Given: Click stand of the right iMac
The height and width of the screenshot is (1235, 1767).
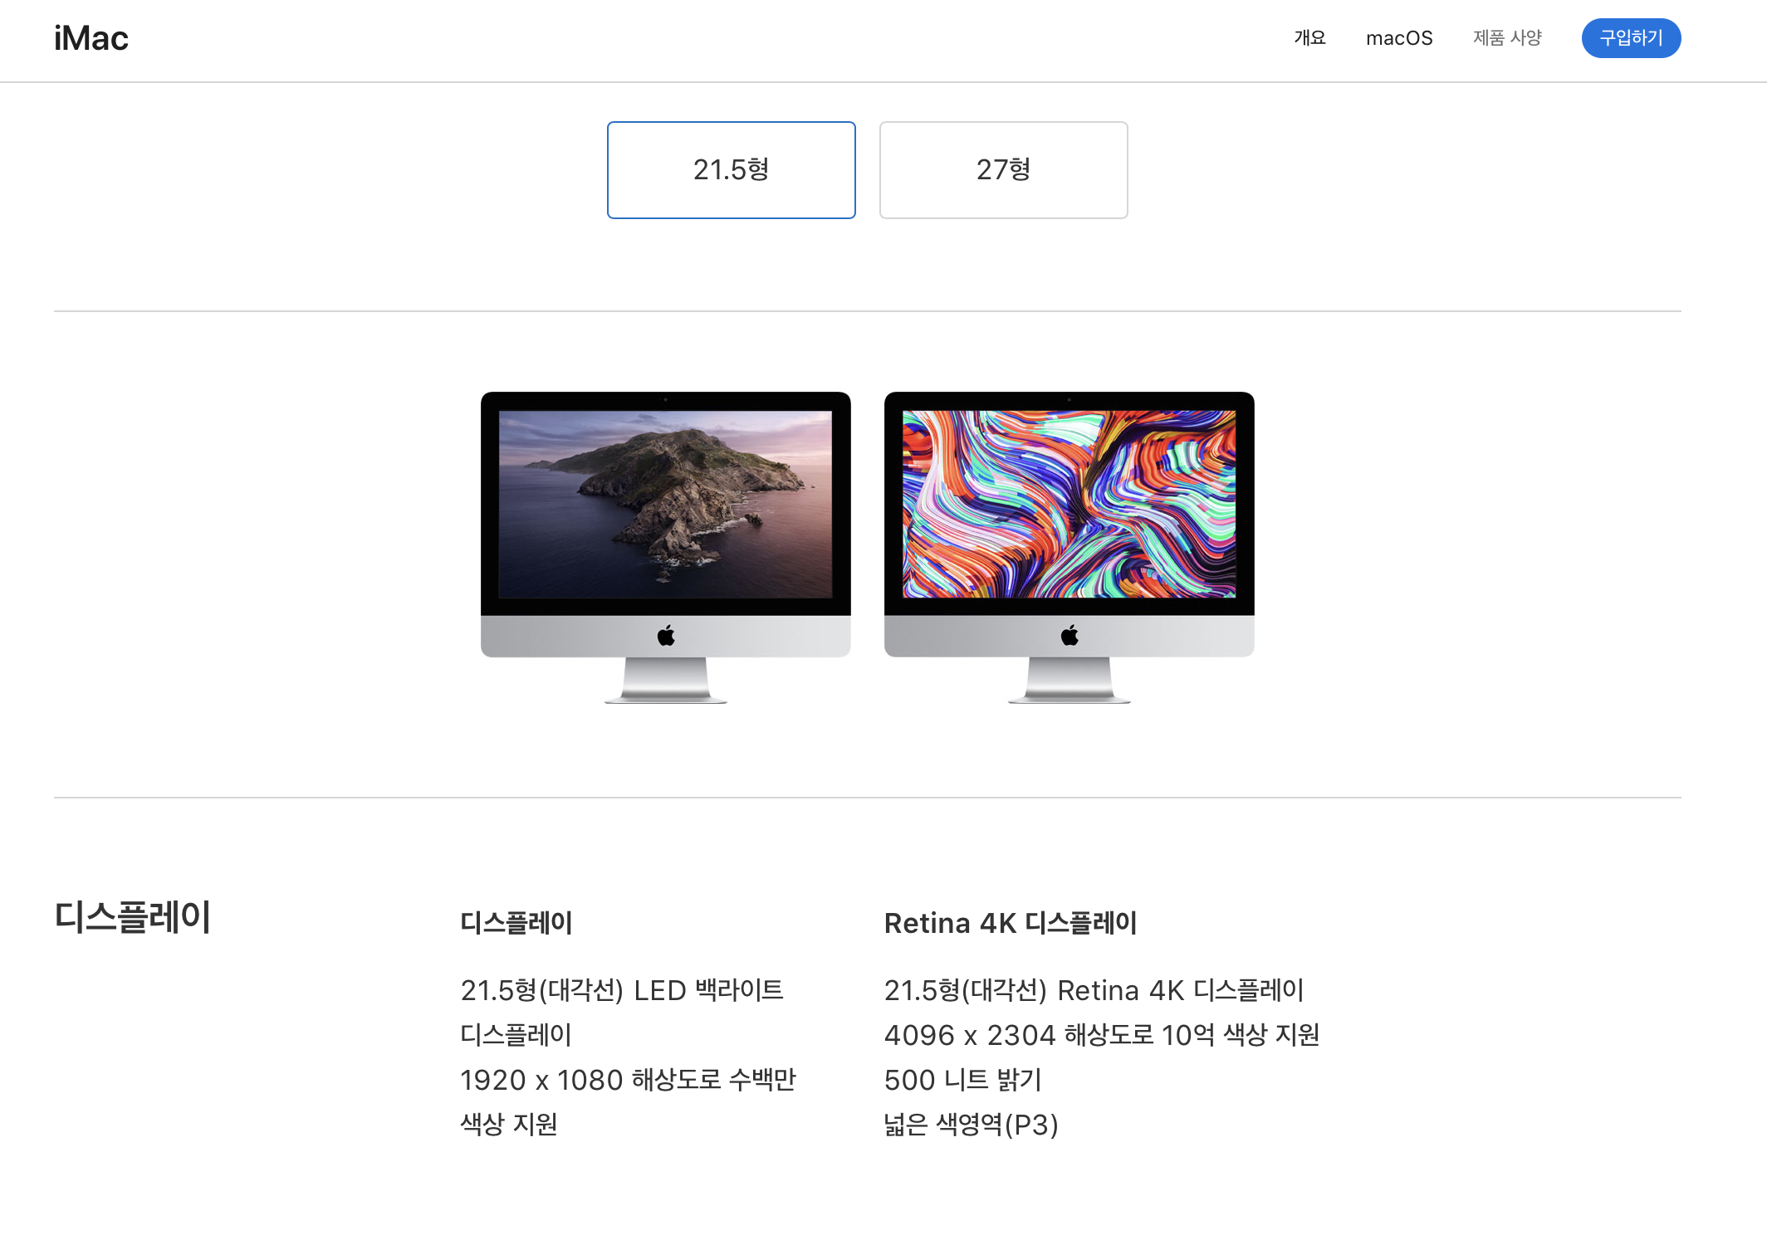Looking at the screenshot, I should [1069, 681].
